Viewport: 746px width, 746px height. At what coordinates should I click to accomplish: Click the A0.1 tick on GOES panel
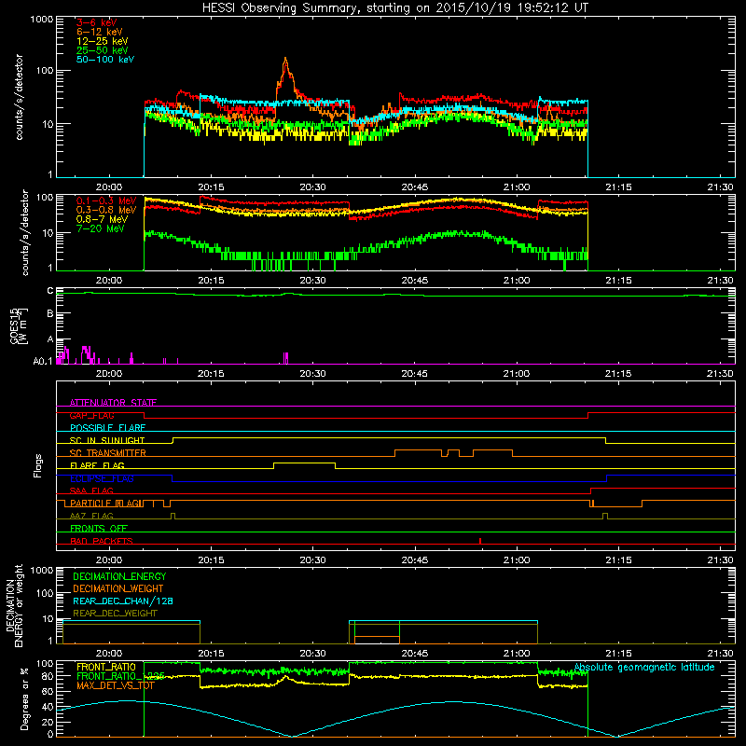tap(43, 361)
